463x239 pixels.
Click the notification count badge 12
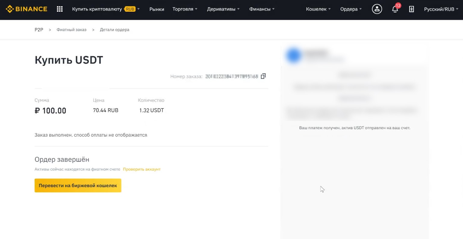(398, 5)
